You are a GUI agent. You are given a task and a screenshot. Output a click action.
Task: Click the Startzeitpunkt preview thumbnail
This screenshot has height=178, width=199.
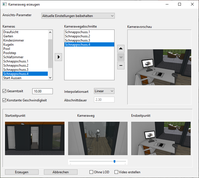click(35, 138)
